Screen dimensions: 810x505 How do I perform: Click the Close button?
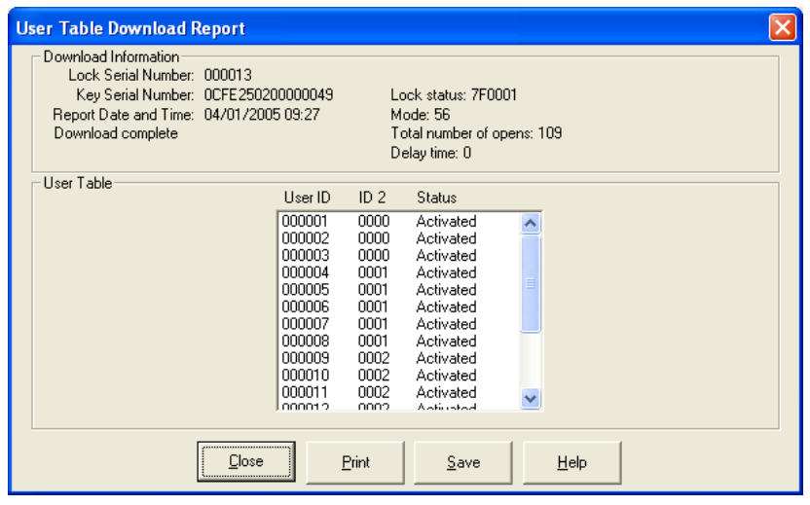click(x=245, y=462)
